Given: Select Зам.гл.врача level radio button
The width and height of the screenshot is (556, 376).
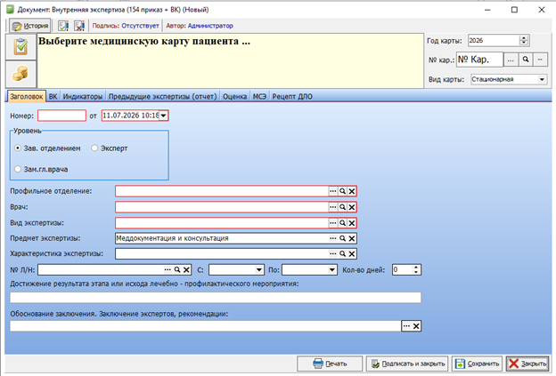Looking at the screenshot, I should [x=18, y=169].
